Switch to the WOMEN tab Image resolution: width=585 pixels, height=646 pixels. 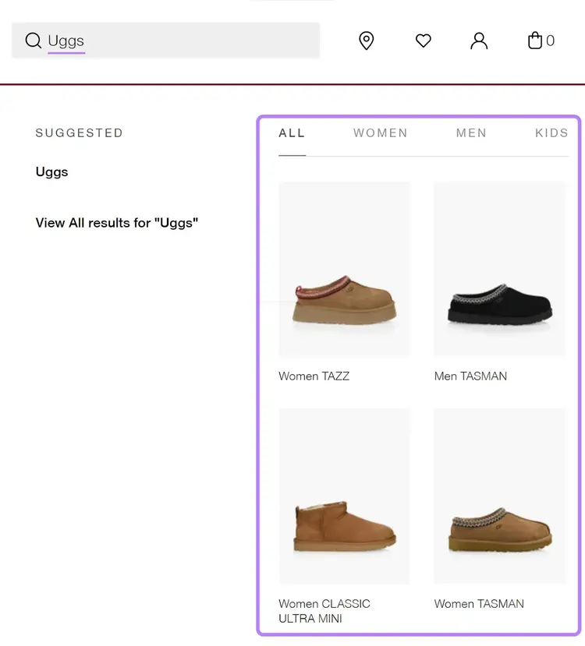(x=380, y=133)
